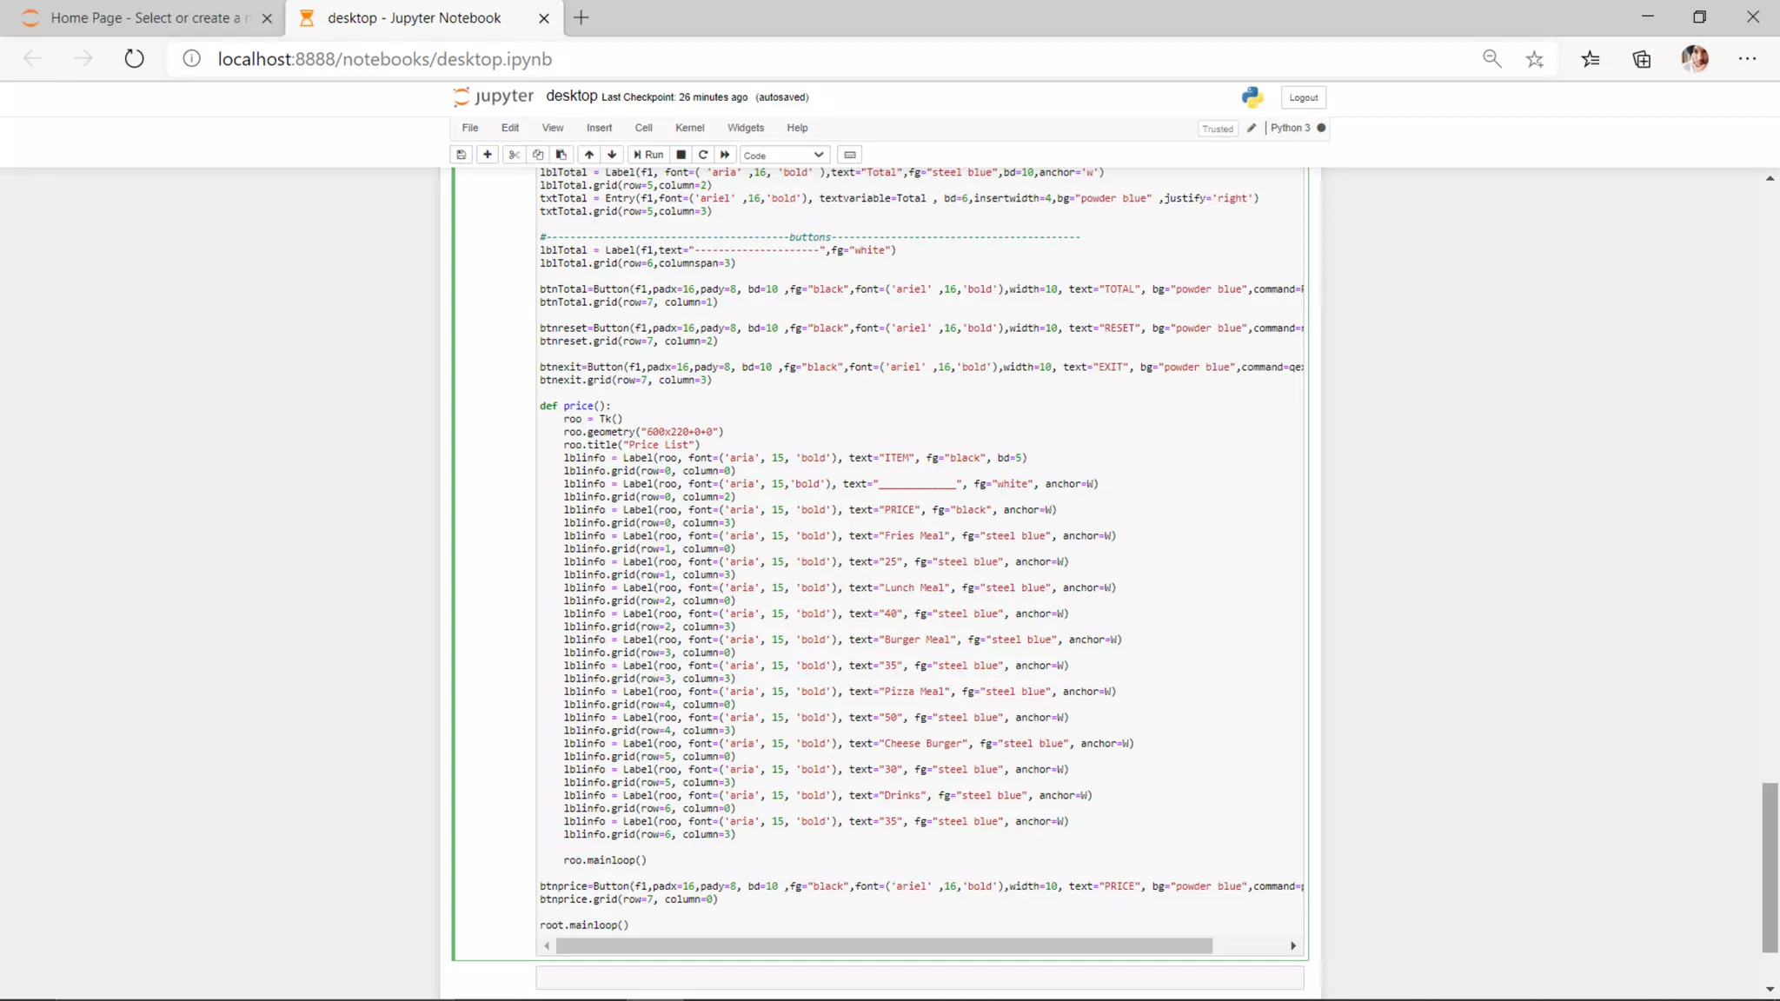This screenshot has height=1001, width=1780.
Task: Expand the Cell menu
Action: pos(643,128)
